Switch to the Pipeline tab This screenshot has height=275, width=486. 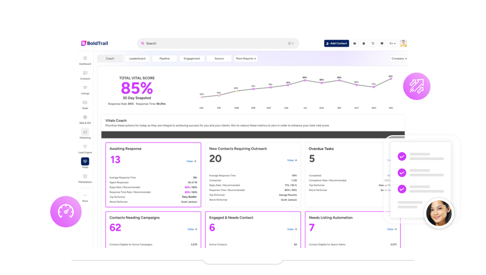pyautogui.click(x=164, y=59)
